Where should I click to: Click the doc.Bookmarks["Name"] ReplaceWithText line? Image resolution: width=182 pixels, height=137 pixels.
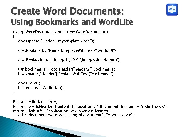pos(68,50)
